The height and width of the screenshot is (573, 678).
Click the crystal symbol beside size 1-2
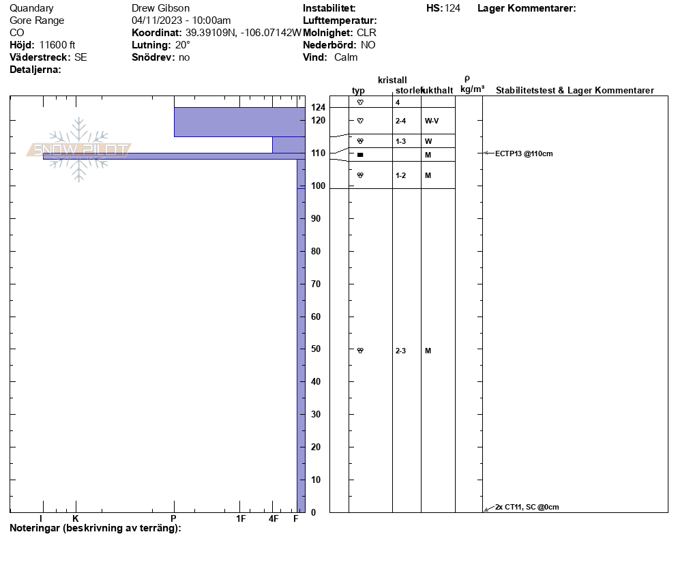360,175
